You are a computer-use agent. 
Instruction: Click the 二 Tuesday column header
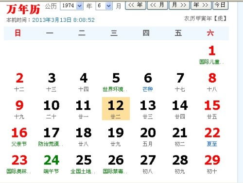(x=82, y=33)
